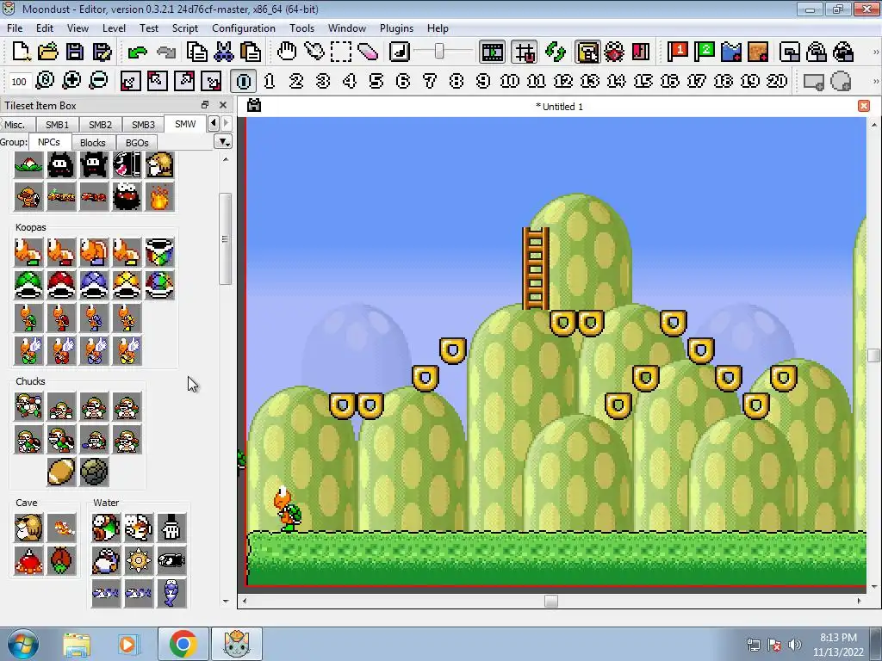Image resolution: width=882 pixels, height=661 pixels.
Task: Open the File menu
Action: click(x=15, y=28)
